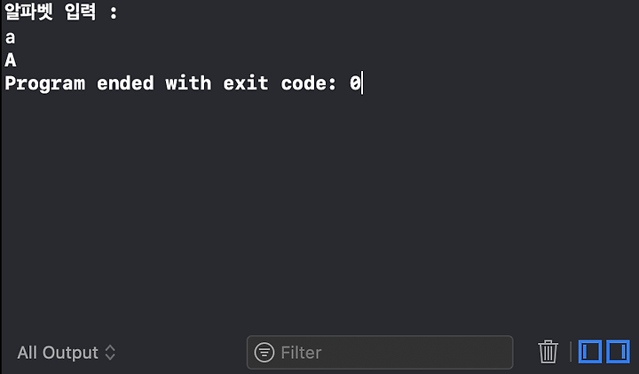Click the uppercase "A" output line
Screen dimensions: 639x374
coord(11,60)
